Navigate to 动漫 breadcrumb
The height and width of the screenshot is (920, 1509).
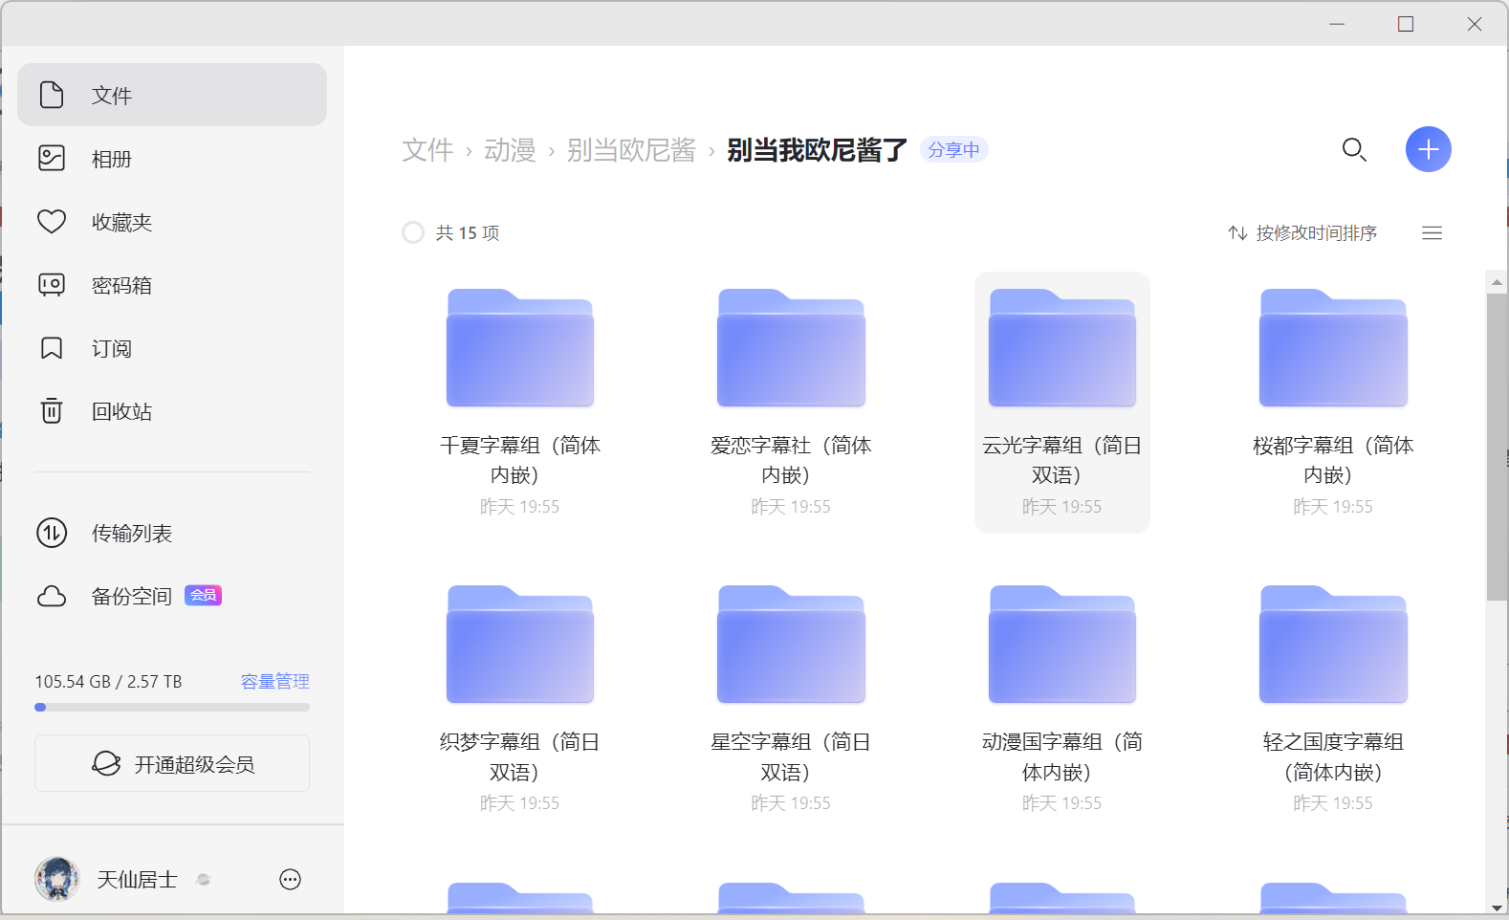tap(510, 150)
